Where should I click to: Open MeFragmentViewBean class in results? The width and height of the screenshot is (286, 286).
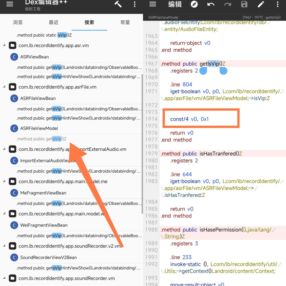pyautogui.click(x=43, y=193)
